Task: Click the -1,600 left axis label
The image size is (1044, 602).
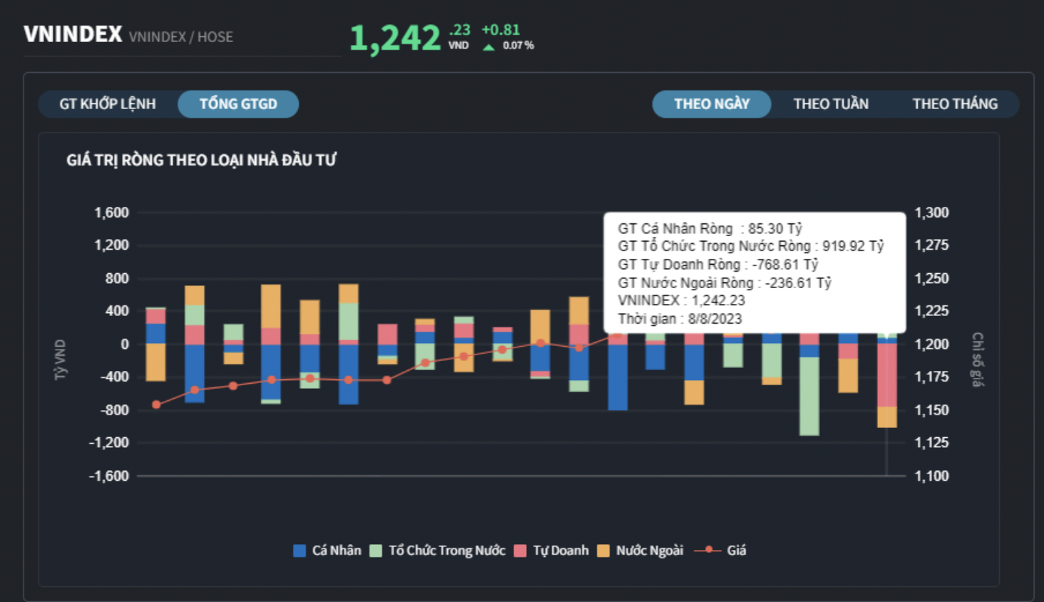Action: click(x=109, y=476)
